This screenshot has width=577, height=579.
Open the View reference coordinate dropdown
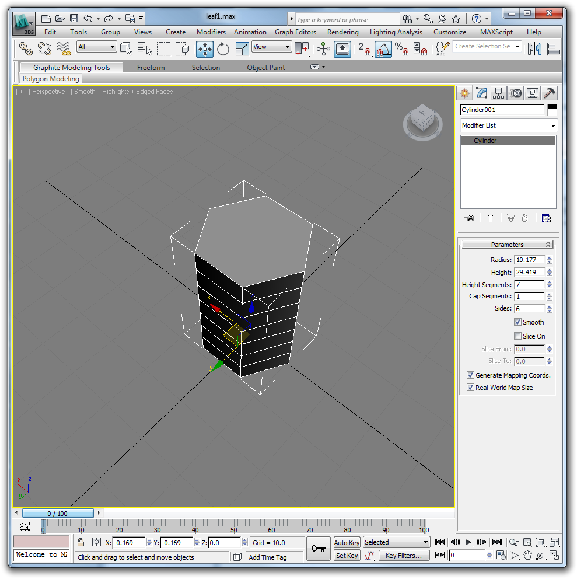(x=271, y=47)
